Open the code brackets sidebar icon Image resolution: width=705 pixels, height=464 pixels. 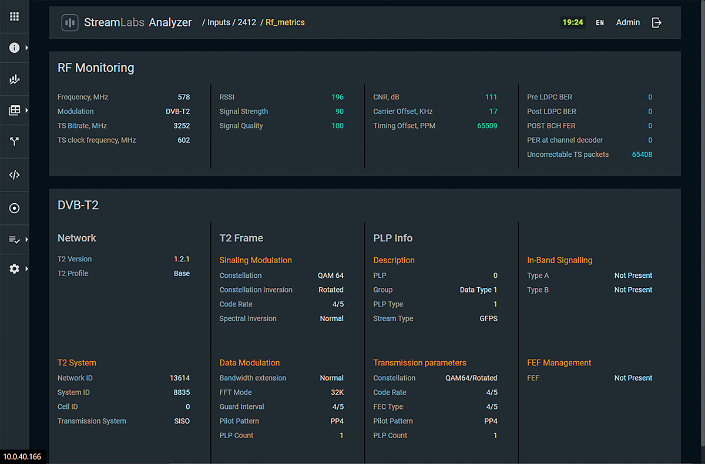pos(15,174)
